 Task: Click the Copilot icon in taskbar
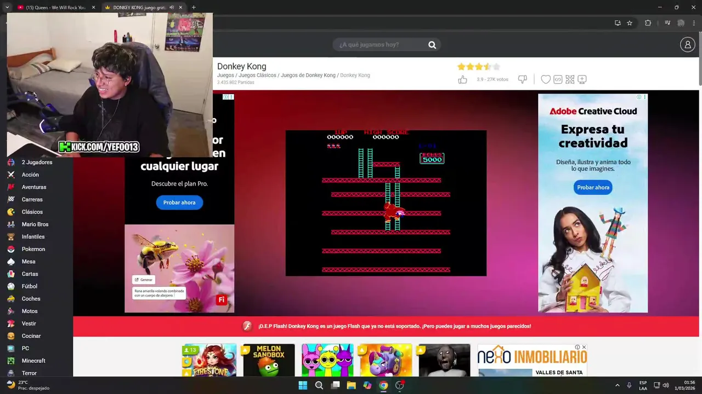[367, 385]
